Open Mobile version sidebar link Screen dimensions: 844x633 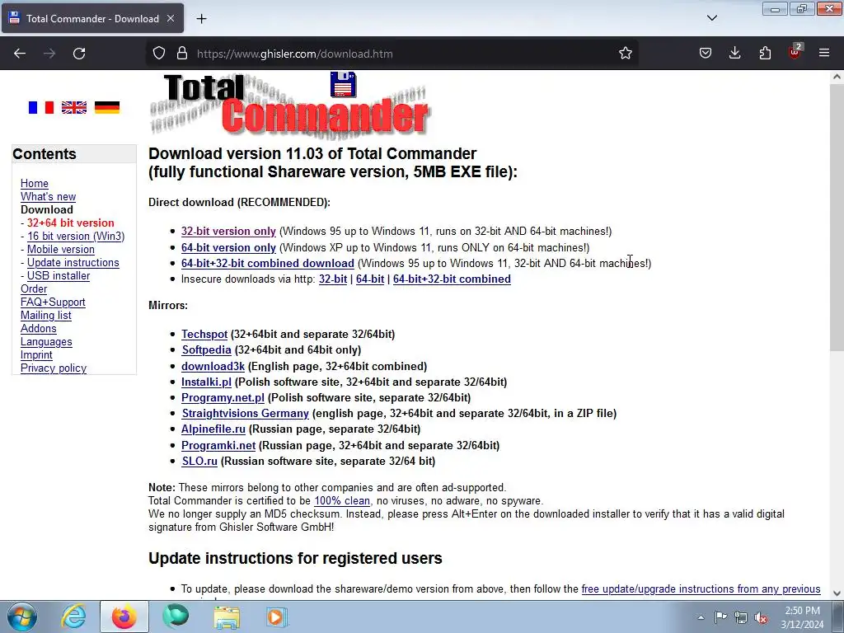point(61,249)
